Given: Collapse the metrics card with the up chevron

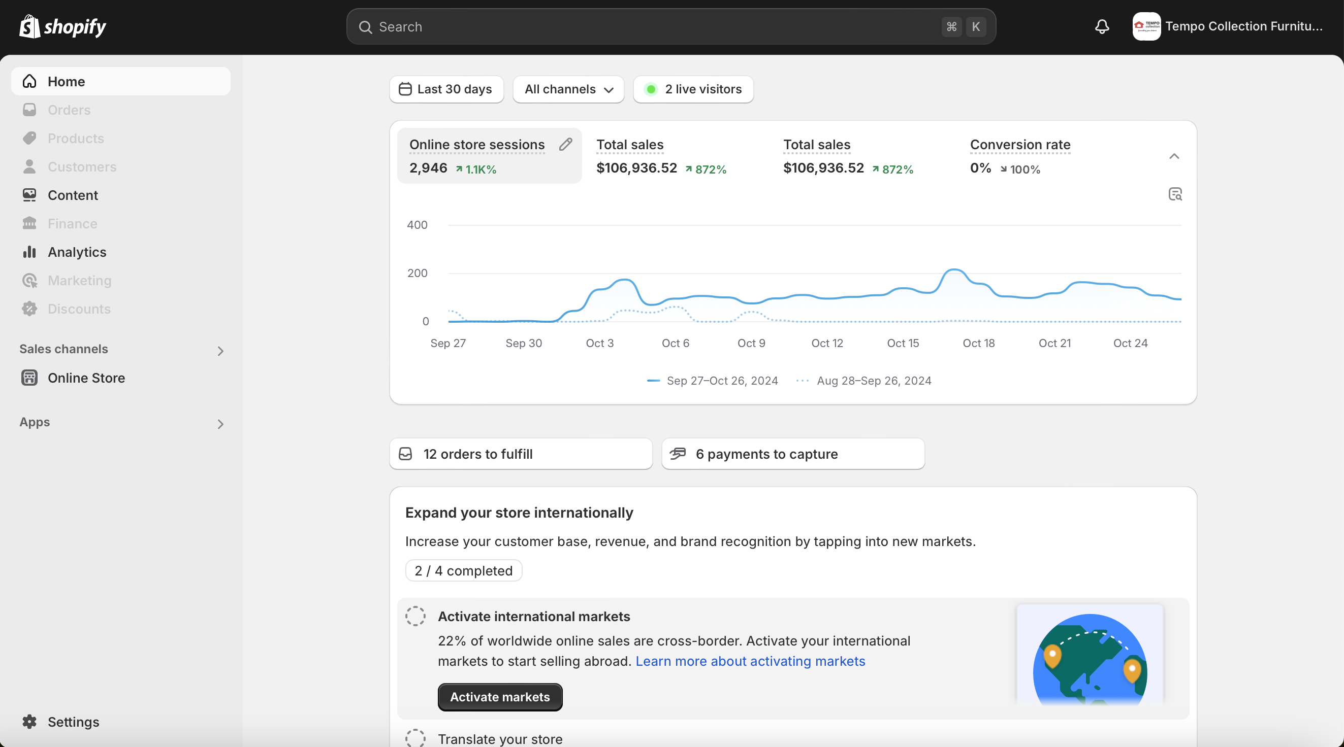Looking at the screenshot, I should pos(1174,156).
